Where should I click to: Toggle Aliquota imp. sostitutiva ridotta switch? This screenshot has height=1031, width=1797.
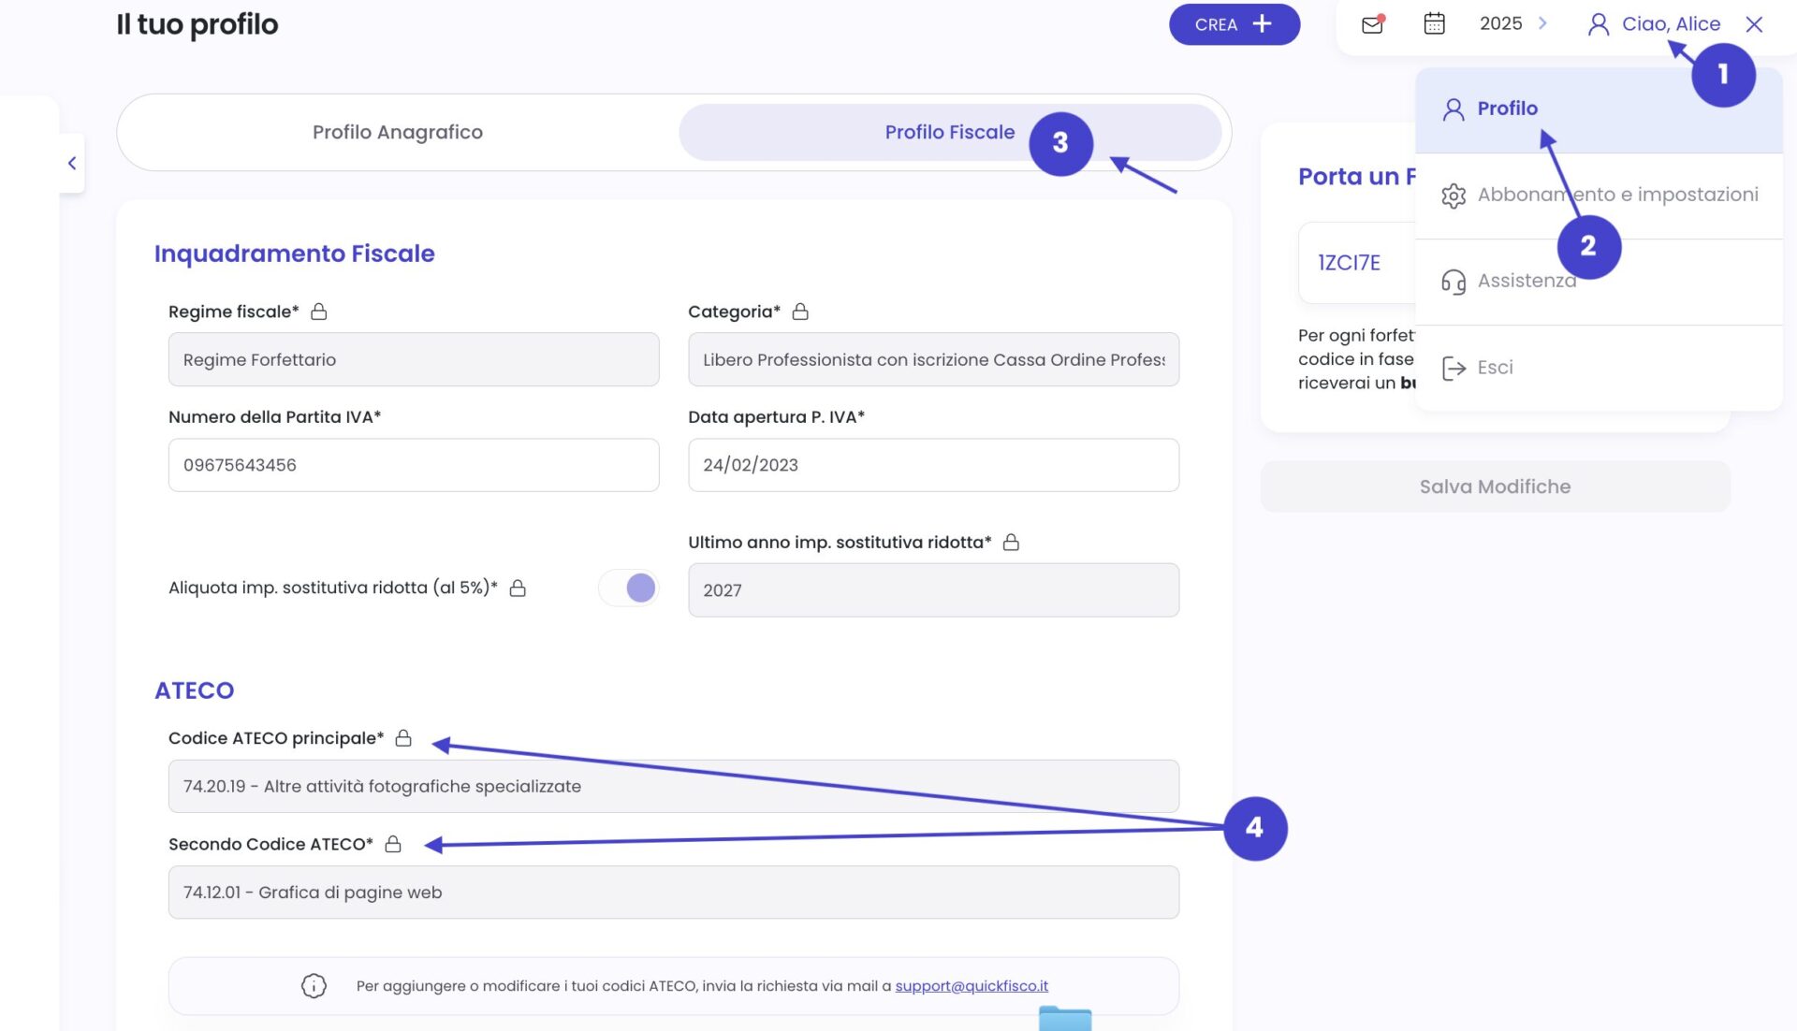629,588
